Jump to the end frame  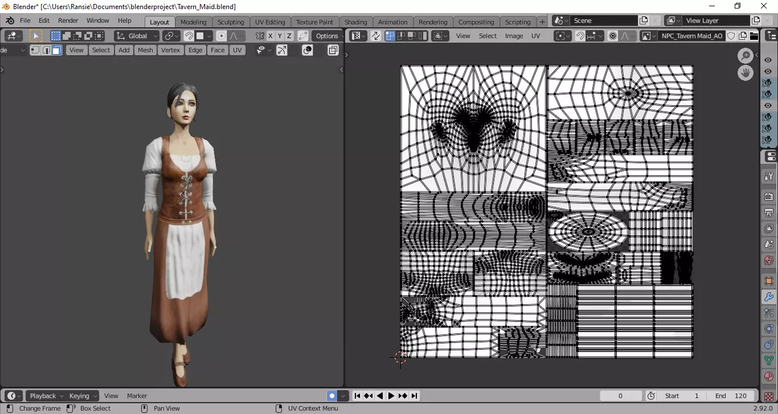414,396
